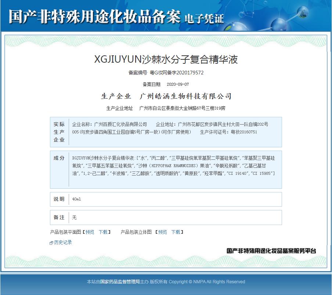Image resolution: width=332 pixels, height=295 pixels.
Task: Click the icon beside 历史记录
Action: (x=51, y=243)
